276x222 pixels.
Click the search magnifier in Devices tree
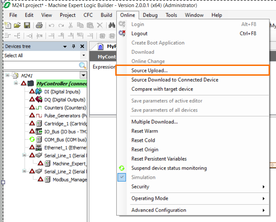(82, 65)
